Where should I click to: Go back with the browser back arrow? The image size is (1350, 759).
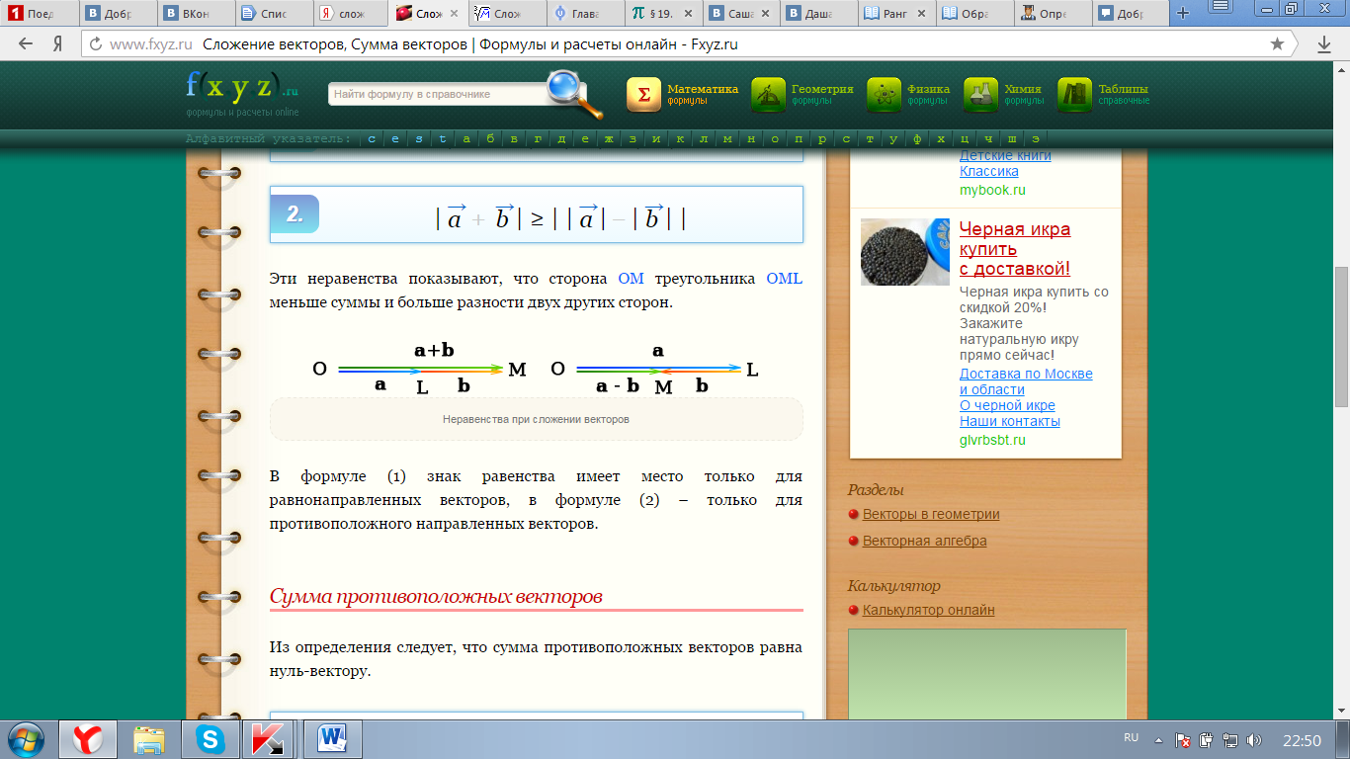tap(26, 44)
